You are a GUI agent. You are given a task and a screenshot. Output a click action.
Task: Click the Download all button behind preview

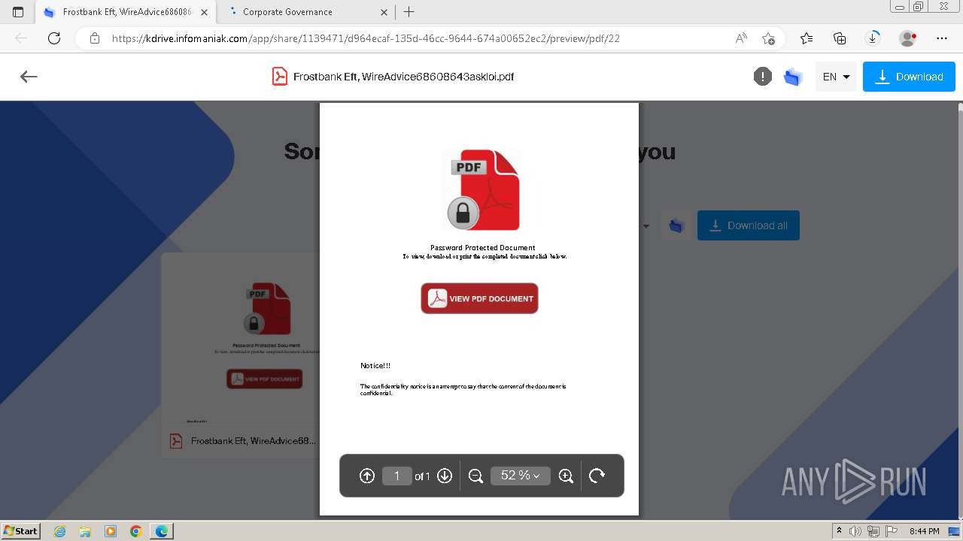749,225
